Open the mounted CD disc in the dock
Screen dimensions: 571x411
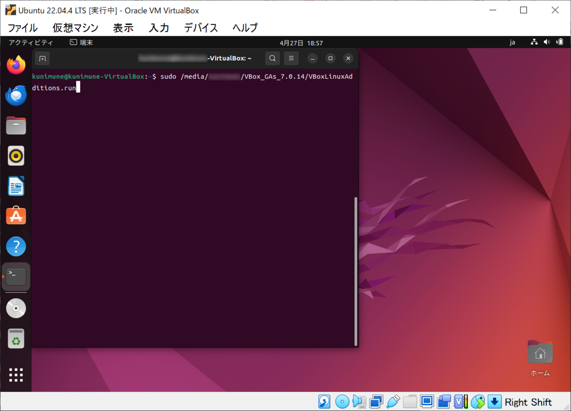click(x=16, y=308)
